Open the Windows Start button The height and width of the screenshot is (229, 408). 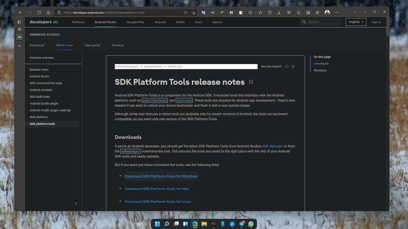(157, 224)
